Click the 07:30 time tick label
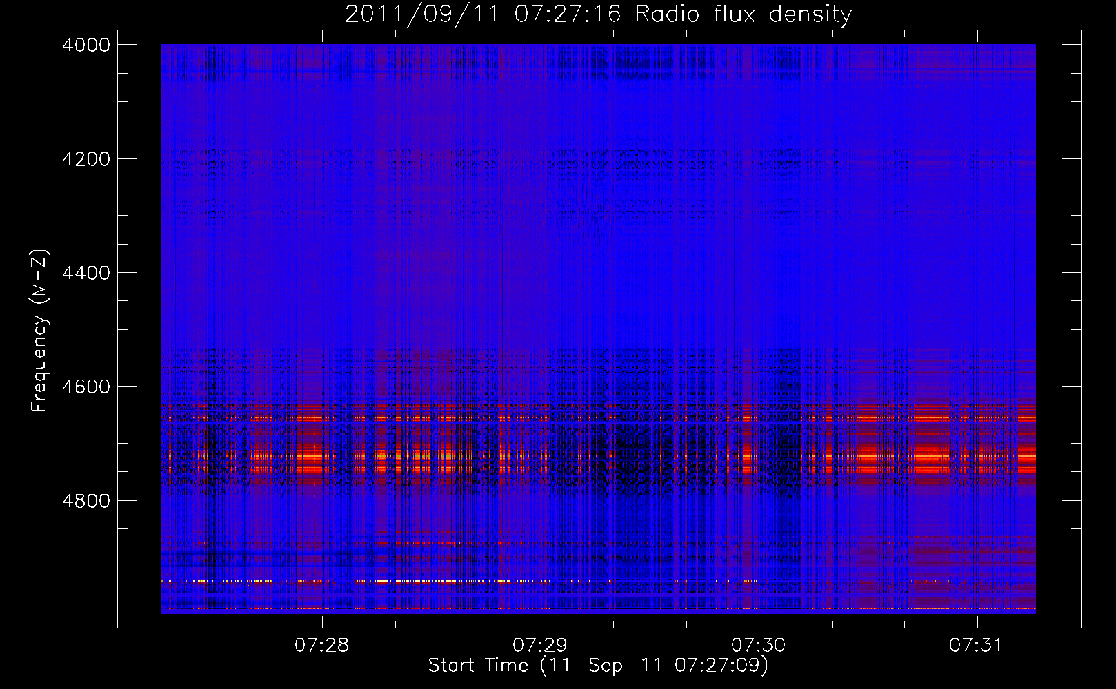The height and width of the screenshot is (689, 1116). pyautogui.click(x=759, y=646)
